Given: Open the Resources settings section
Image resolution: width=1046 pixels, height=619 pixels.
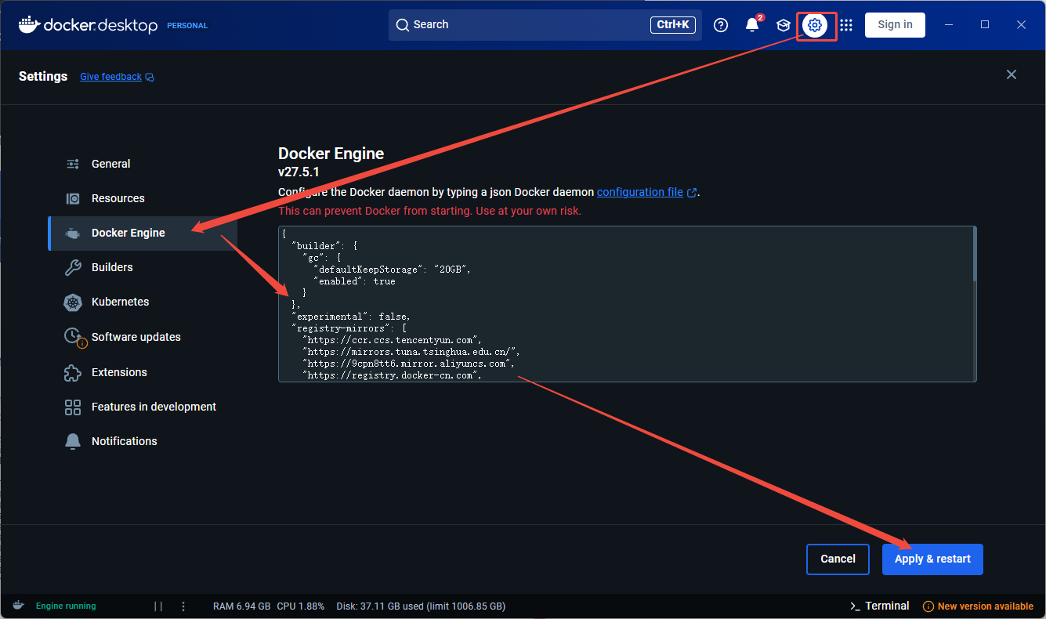Looking at the screenshot, I should (x=143, y=198).
